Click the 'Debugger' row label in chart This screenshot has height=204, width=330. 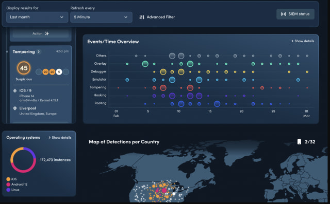pyautogui.click(x=98, y=71)
